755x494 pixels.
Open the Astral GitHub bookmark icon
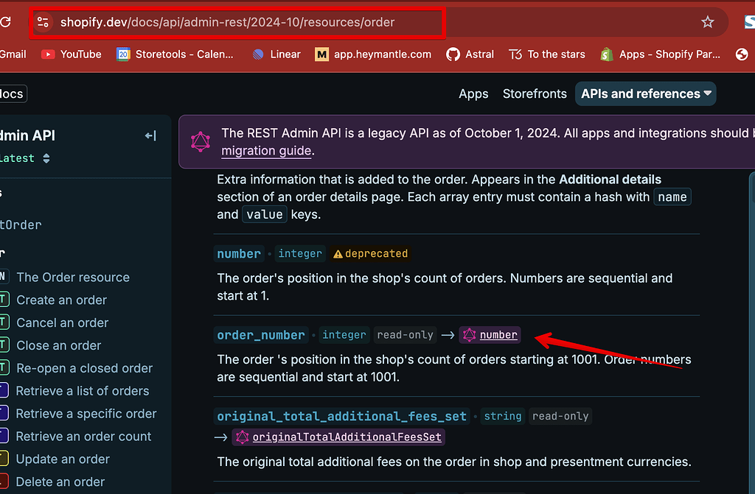click(453, 54)
